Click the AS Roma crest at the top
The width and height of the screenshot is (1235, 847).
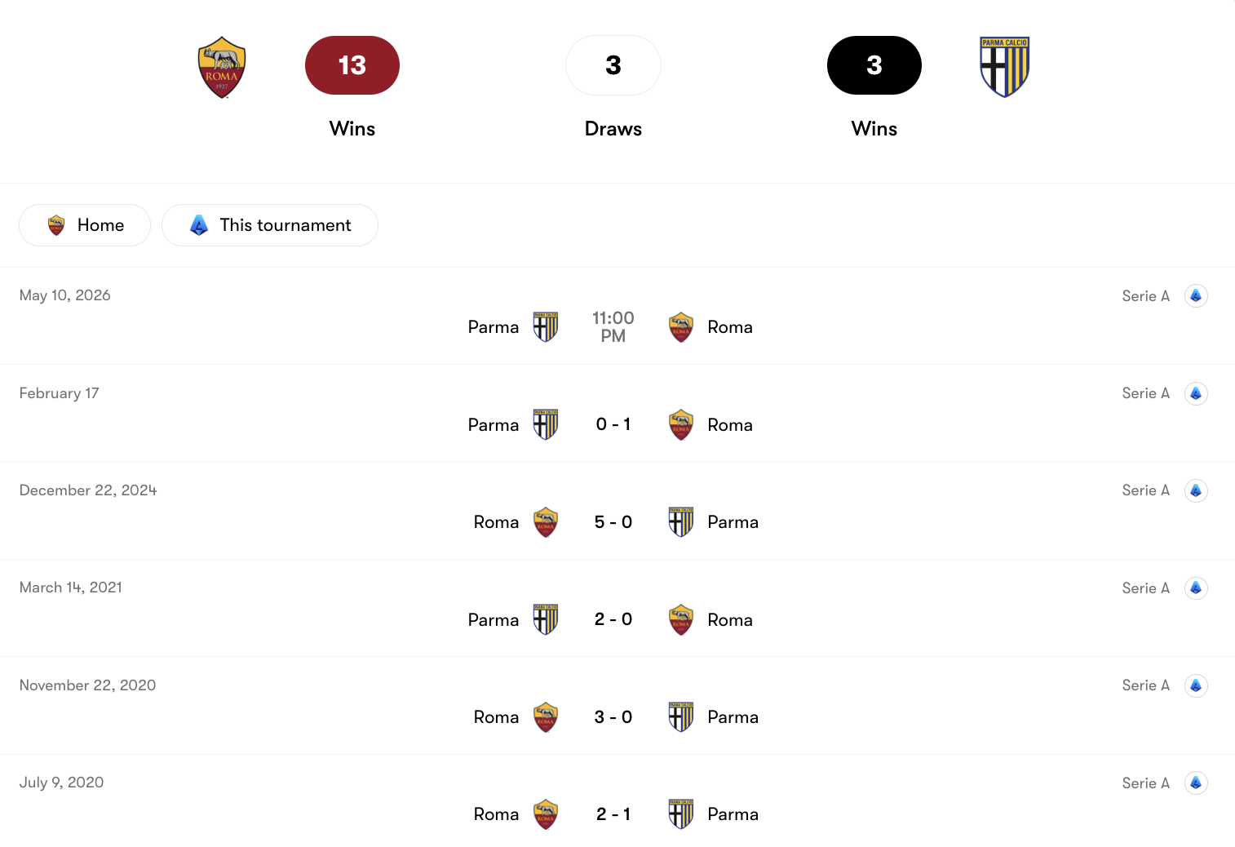[221, 66]
